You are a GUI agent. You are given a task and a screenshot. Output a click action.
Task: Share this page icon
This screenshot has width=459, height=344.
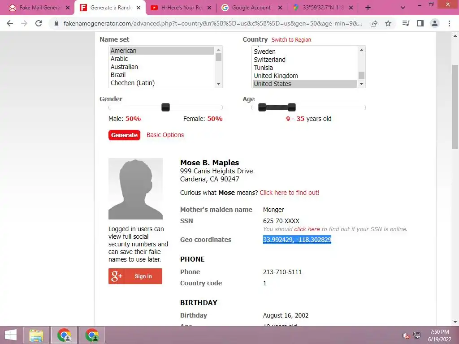[x=374, y=23]
